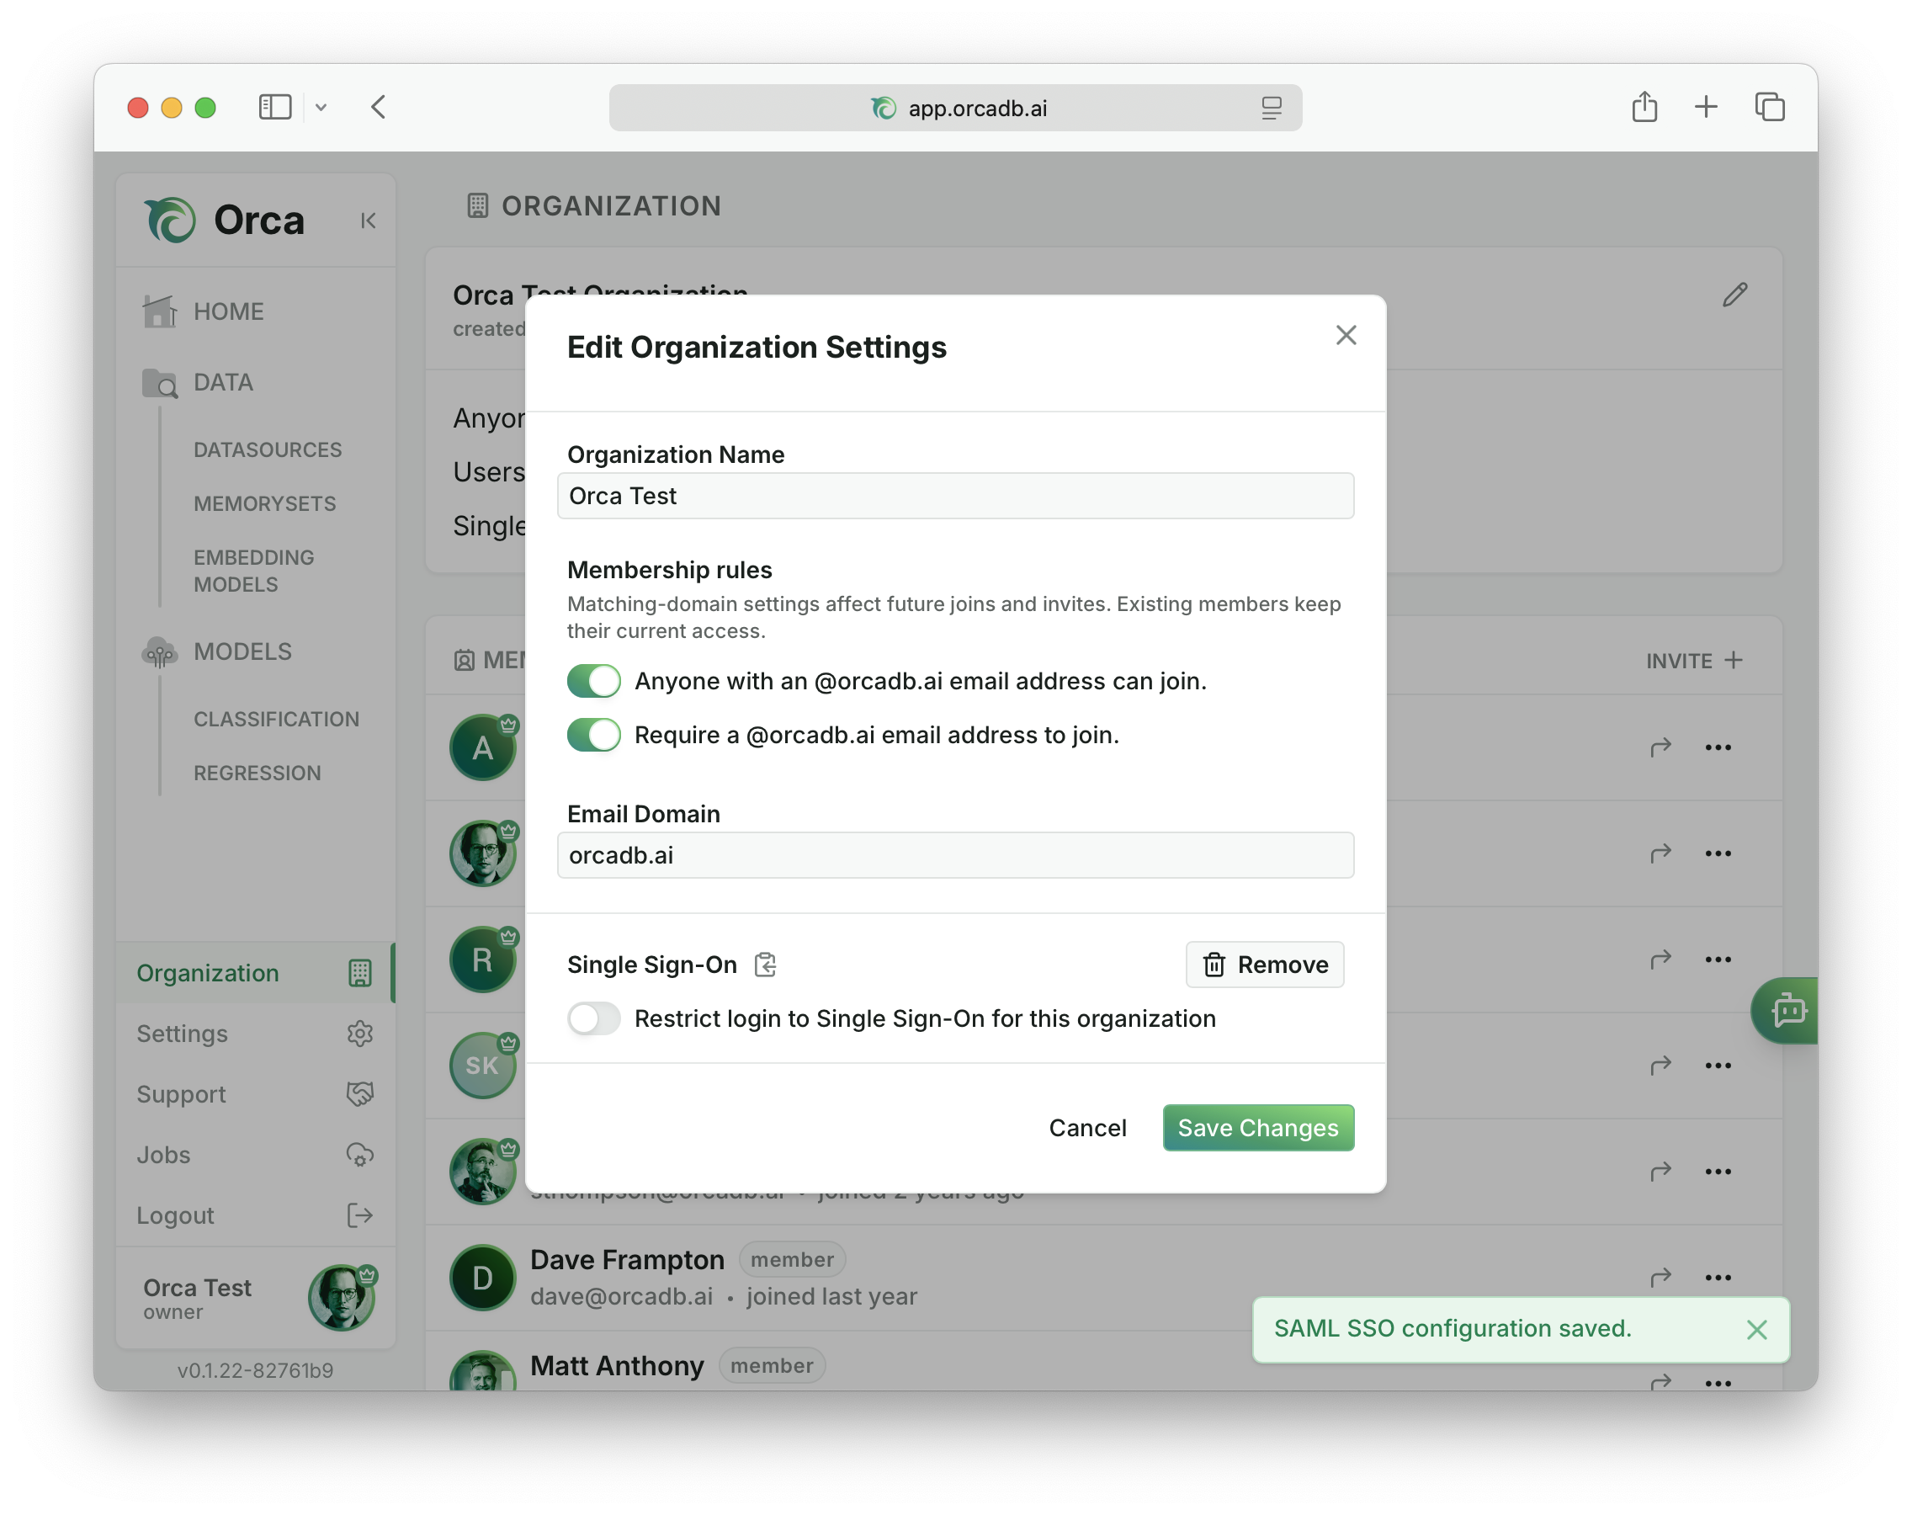Viewport: 1912px width, 1515px height.
Task: Collapse the sidebar using the chevron next to Orca
Action: (368, 220)
